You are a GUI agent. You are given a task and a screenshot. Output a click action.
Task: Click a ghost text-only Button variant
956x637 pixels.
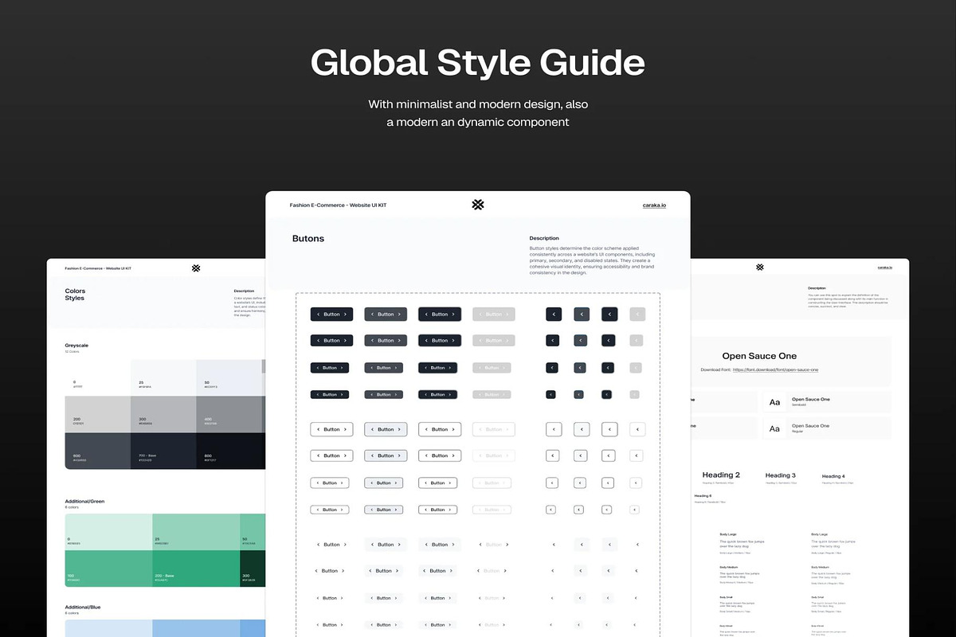(x=331, y=544)
